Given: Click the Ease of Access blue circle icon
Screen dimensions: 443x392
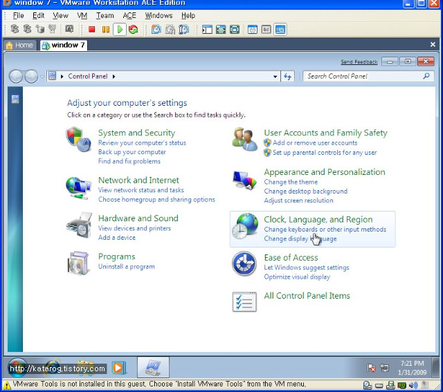Looking at the screenshot, I should click(244, 263).
